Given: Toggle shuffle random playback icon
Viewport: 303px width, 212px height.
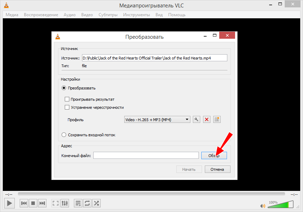Looking at the screenshot, I should point(96,203).
